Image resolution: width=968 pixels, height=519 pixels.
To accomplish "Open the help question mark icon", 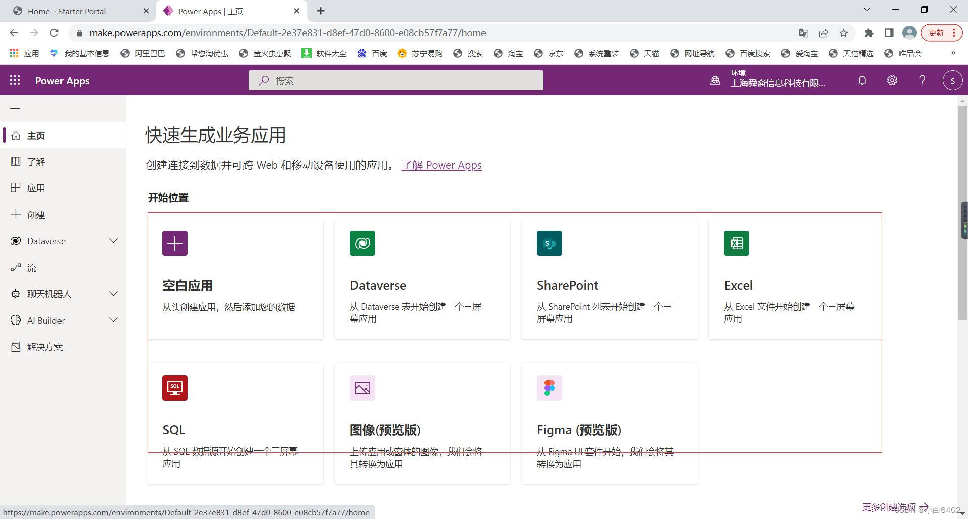I will (x=922, y=80).
